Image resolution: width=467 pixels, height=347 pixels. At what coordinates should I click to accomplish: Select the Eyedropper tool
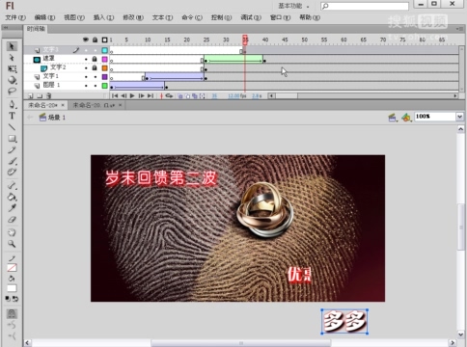pos(12,208)
